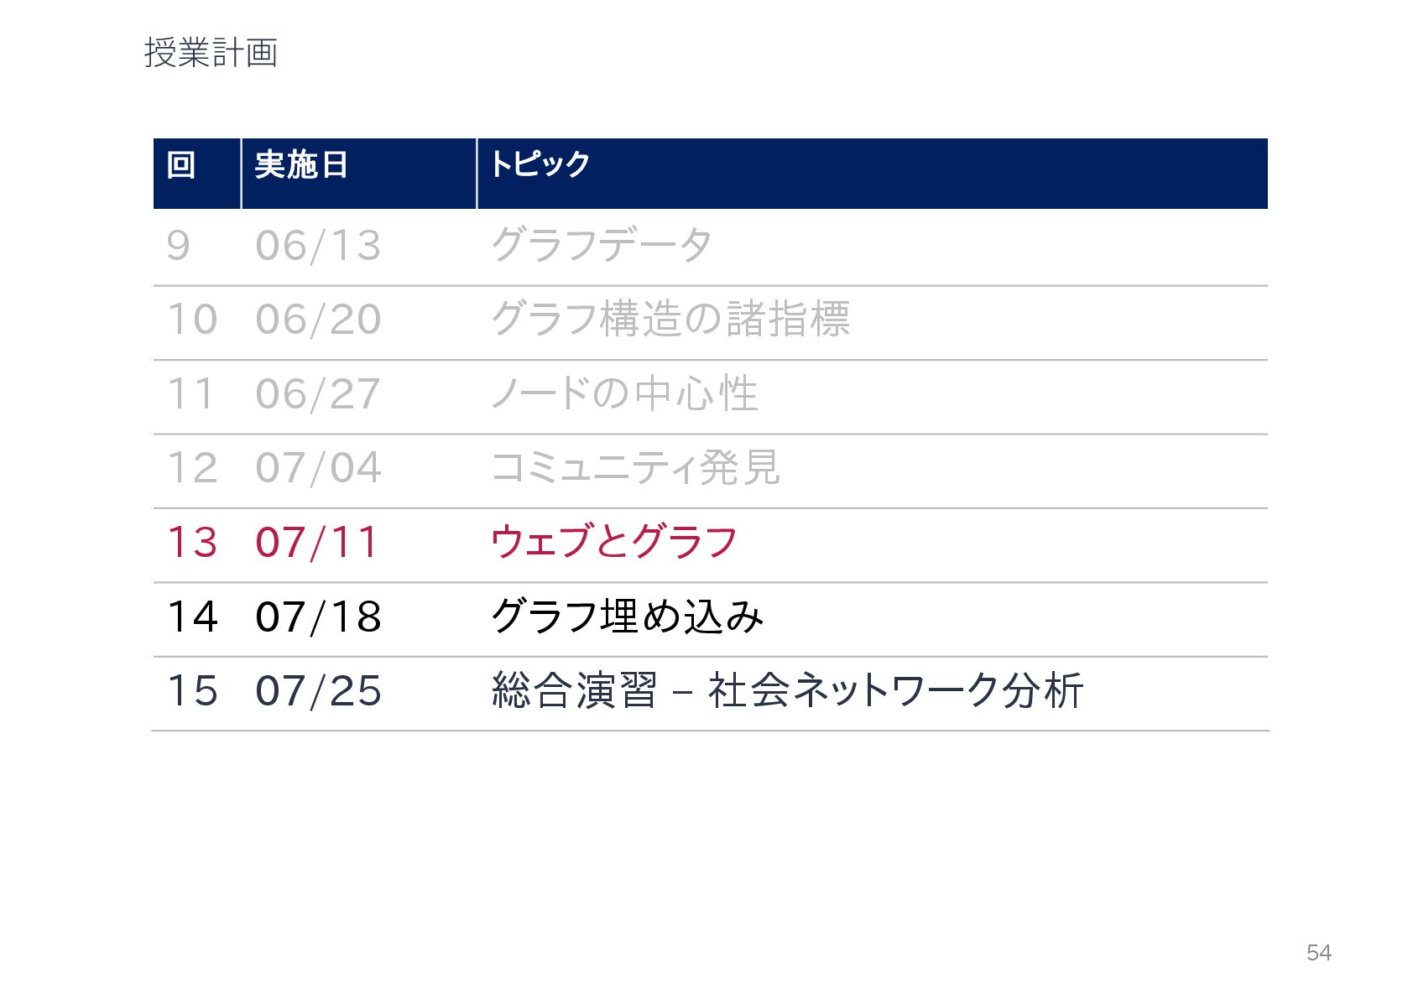Image resolution: width=1413 pixels, height=999 pixels.
Task: Click the red 07/11 date cell
Action: point(316,542)
